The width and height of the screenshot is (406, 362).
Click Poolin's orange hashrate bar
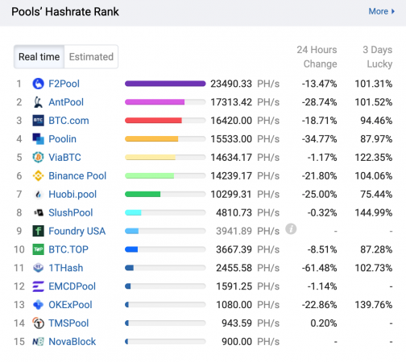151,139
